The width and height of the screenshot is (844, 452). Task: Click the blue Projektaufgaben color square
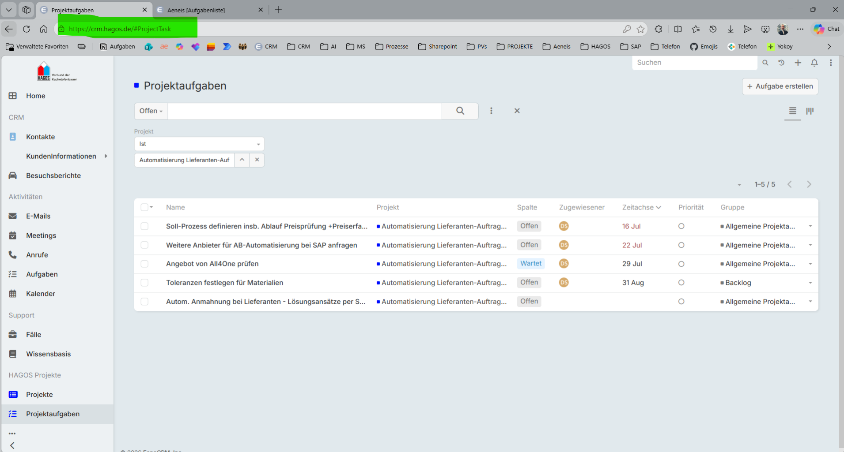136,86
